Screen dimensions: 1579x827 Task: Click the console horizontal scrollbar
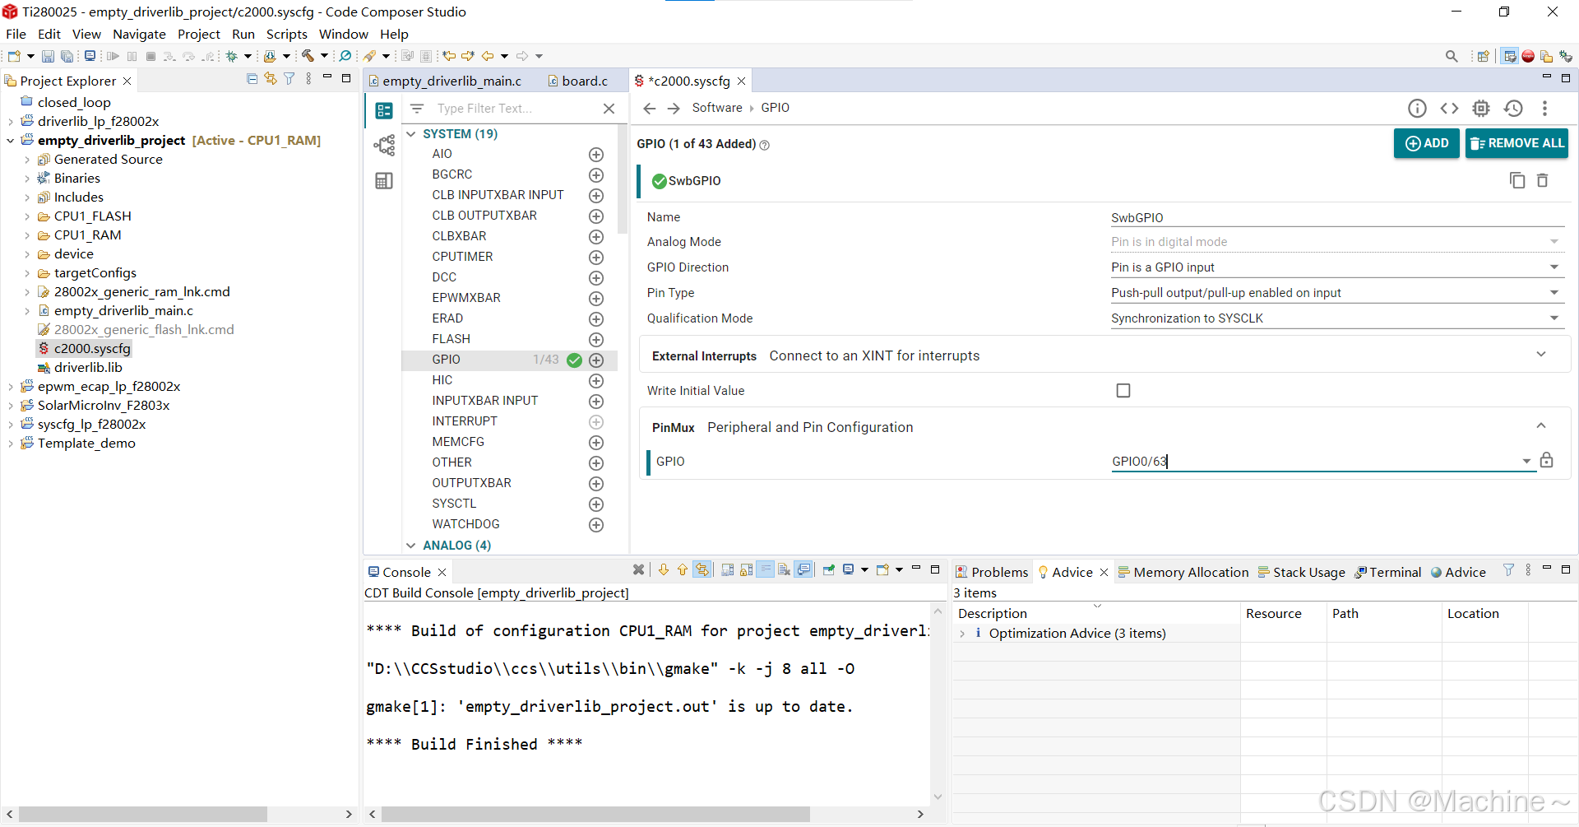click(595, 814)
